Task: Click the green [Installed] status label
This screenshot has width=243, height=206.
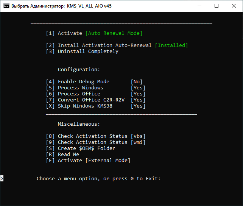Action: click(171, 45)
